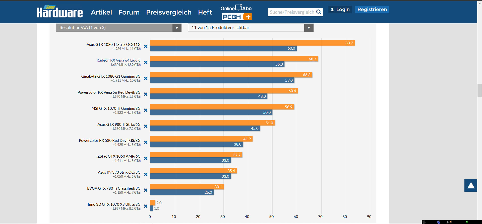The width and height of the screenshot is (482, 224).
Task: Open the Preisvergleich menu item
Action: click(169, 12)
